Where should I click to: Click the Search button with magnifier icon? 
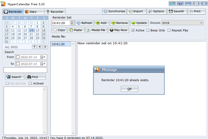[15, 77]
